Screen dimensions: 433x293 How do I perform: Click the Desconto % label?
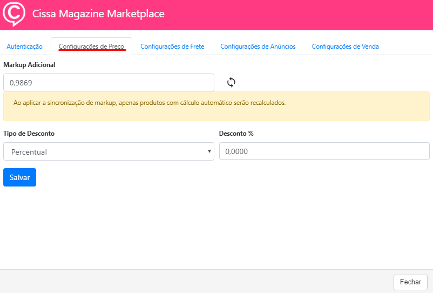click(236, 134)
